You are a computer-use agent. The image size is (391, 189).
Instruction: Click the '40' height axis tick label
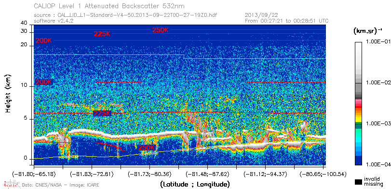tap(24, 23)
